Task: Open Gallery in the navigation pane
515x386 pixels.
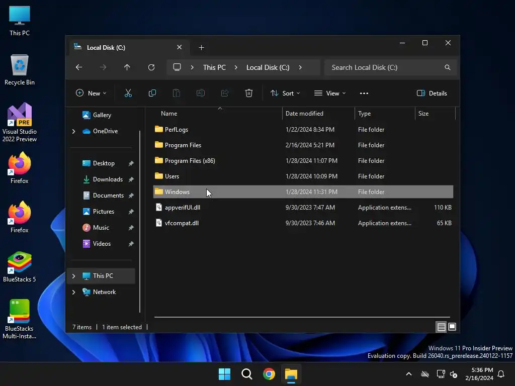Action: [102, 115]
